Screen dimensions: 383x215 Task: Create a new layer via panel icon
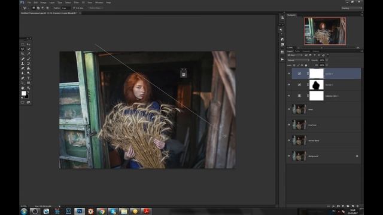(352, 206)
